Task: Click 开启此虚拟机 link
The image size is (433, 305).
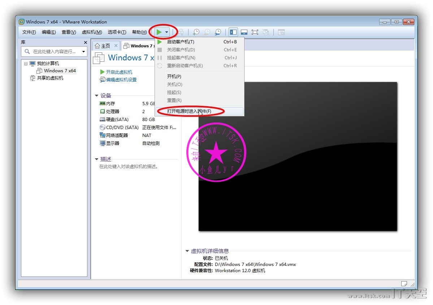Action: pos(119,72)
